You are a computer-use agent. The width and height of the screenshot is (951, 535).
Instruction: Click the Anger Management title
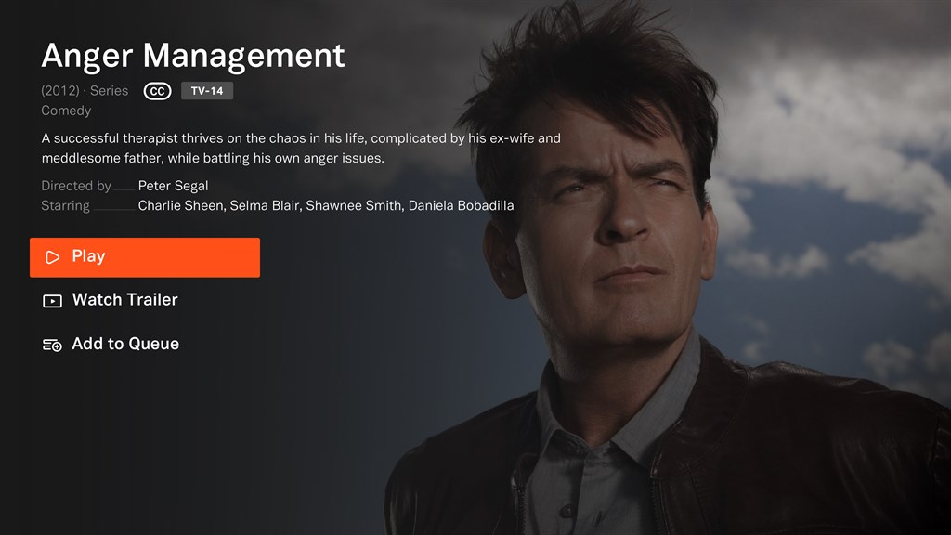click(193, 56)
